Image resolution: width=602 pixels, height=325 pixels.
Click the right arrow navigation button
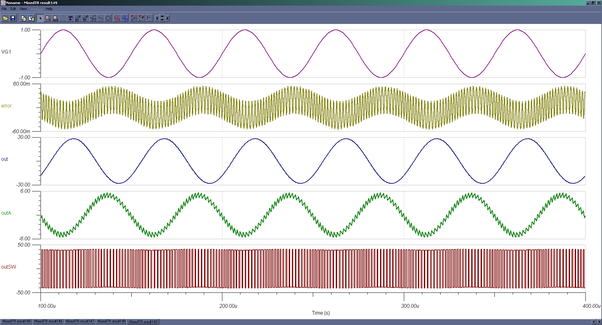point(167,18)
